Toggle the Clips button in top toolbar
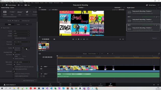The width and height of the screenshot is (161, 90). click(27, 5)
